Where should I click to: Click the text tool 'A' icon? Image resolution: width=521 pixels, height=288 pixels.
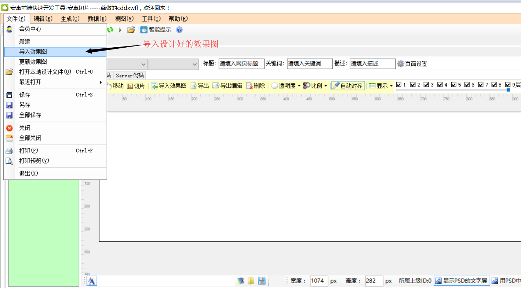92,281
